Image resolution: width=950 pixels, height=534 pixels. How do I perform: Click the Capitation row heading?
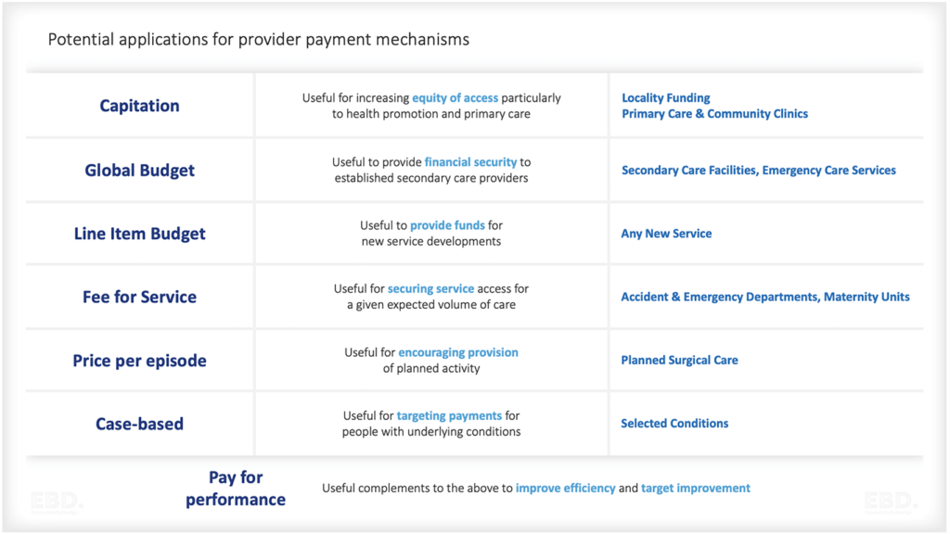139,106
